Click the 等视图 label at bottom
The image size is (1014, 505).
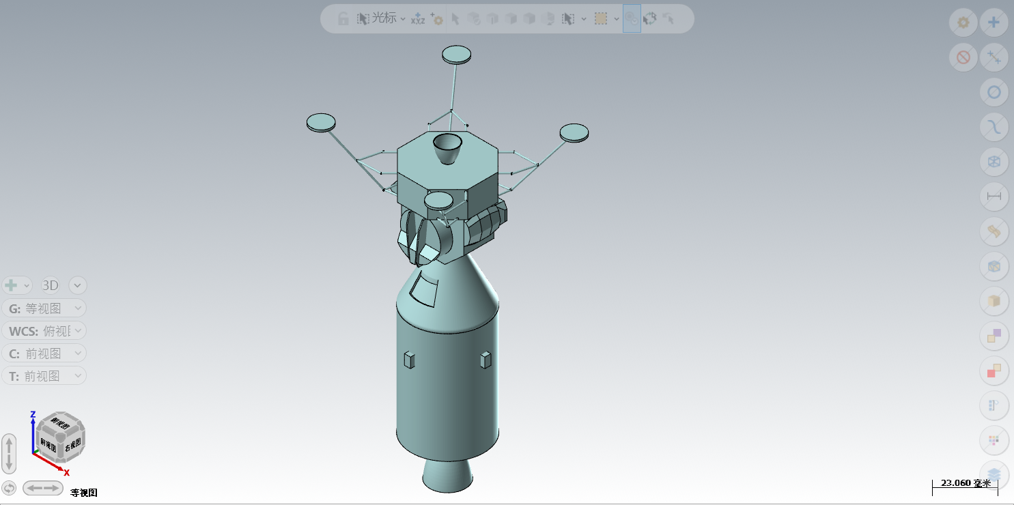(85, 493)
